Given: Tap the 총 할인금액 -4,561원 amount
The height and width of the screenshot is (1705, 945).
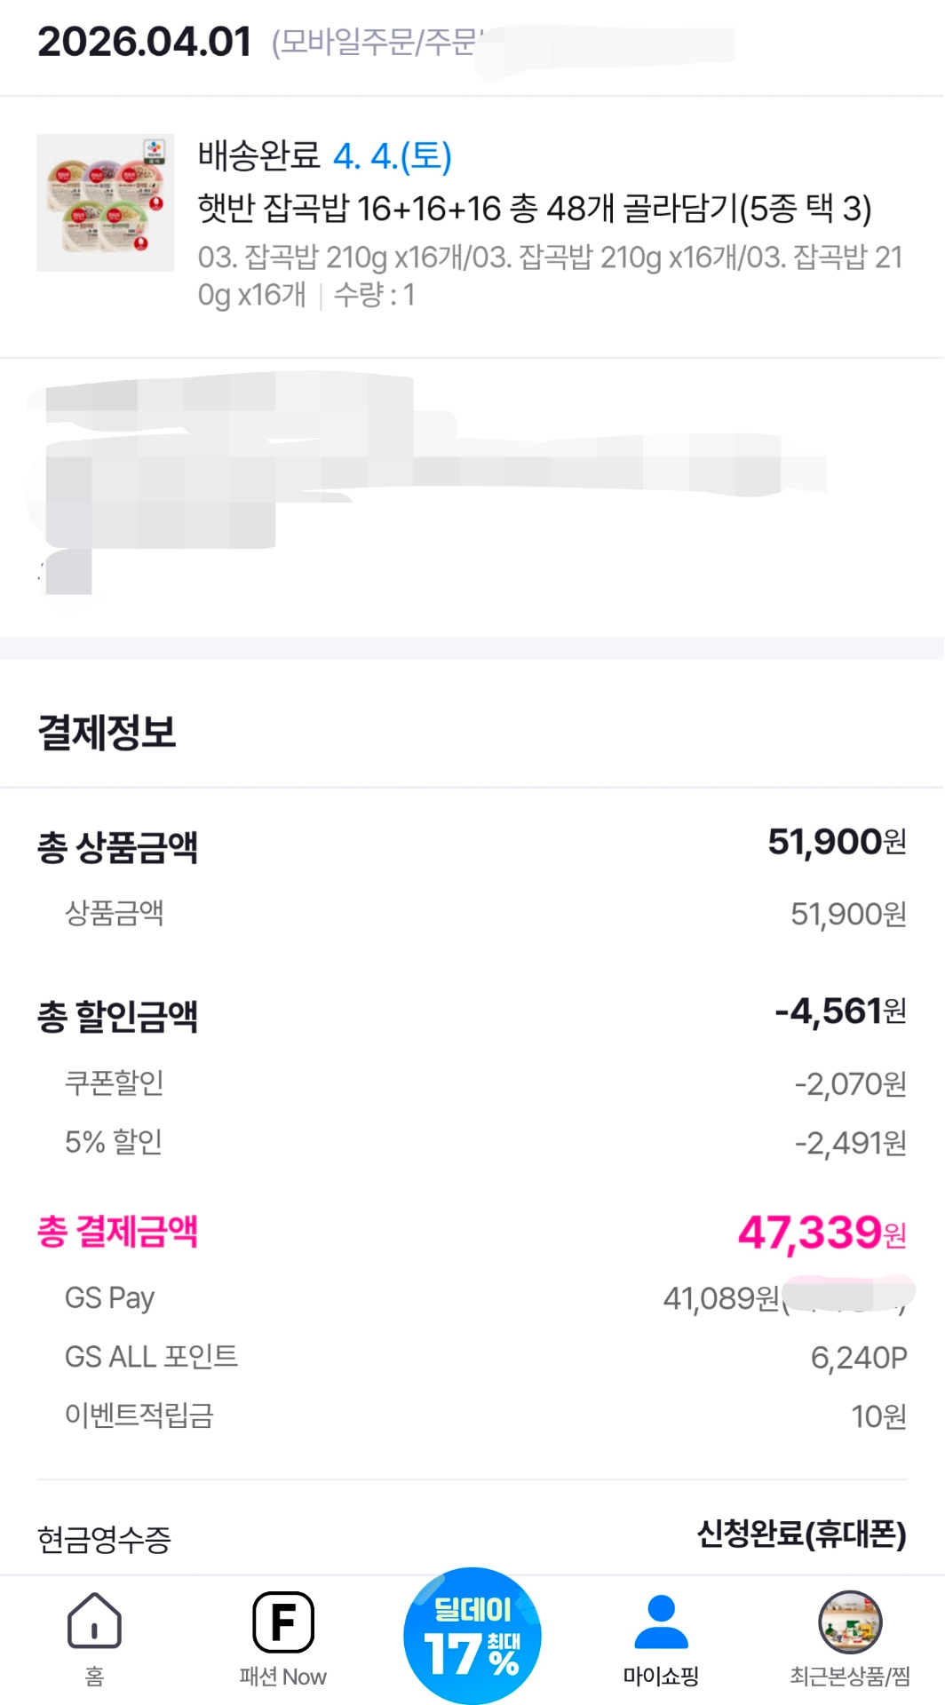Looking at the screenshot, I should pos(840,1011).
